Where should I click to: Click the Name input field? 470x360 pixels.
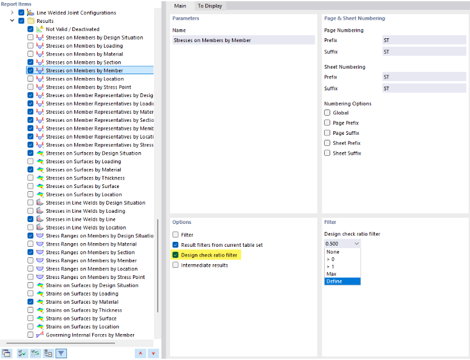point(244,40)
